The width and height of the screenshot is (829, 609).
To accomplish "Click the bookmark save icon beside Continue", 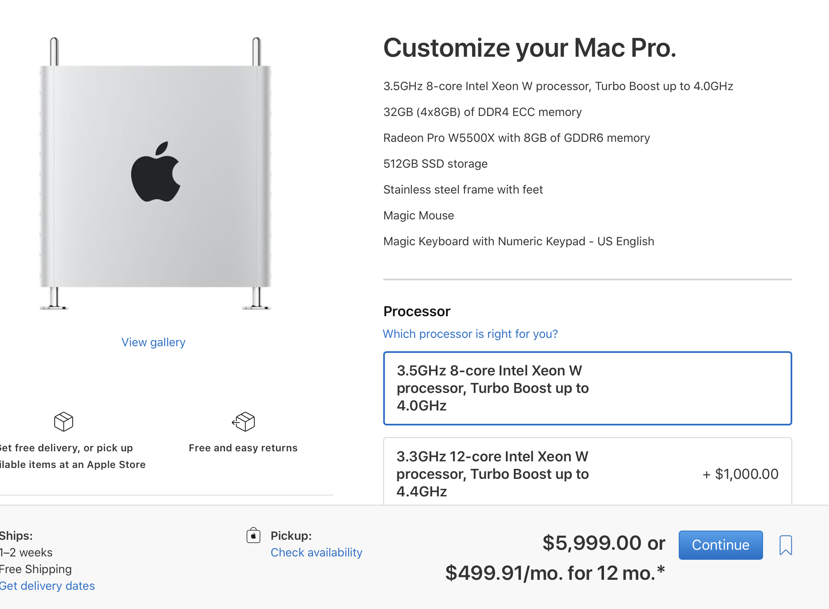I will point(785,545).
